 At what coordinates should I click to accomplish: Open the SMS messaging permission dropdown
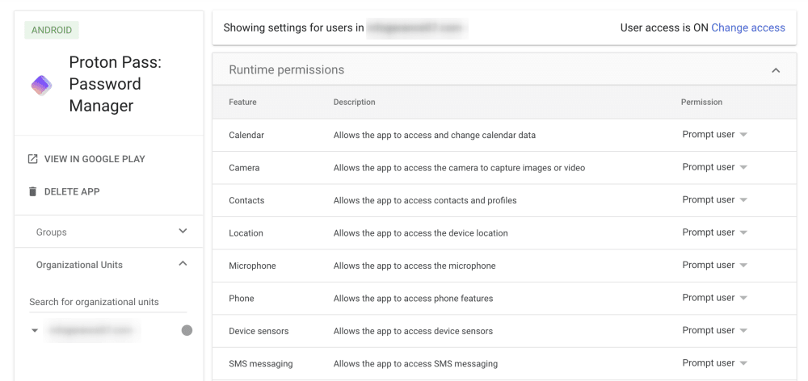[x=715, y=363]
